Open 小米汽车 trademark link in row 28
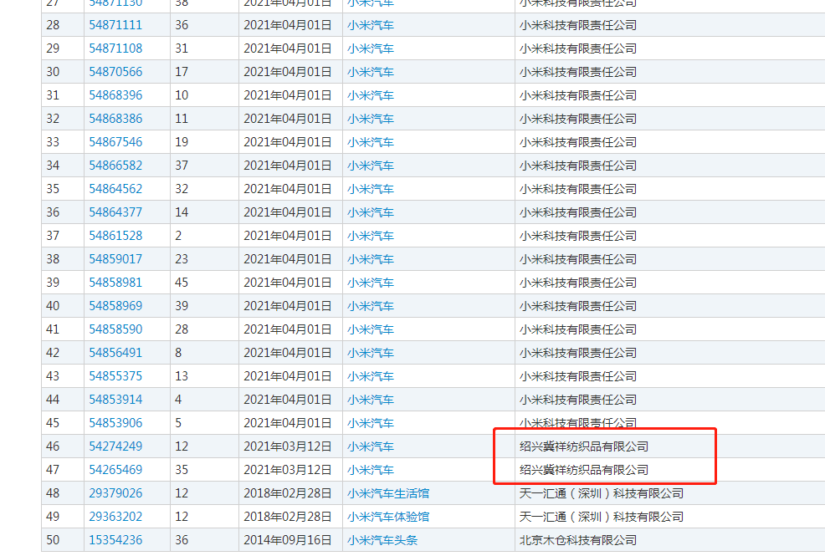 point(371,25)
